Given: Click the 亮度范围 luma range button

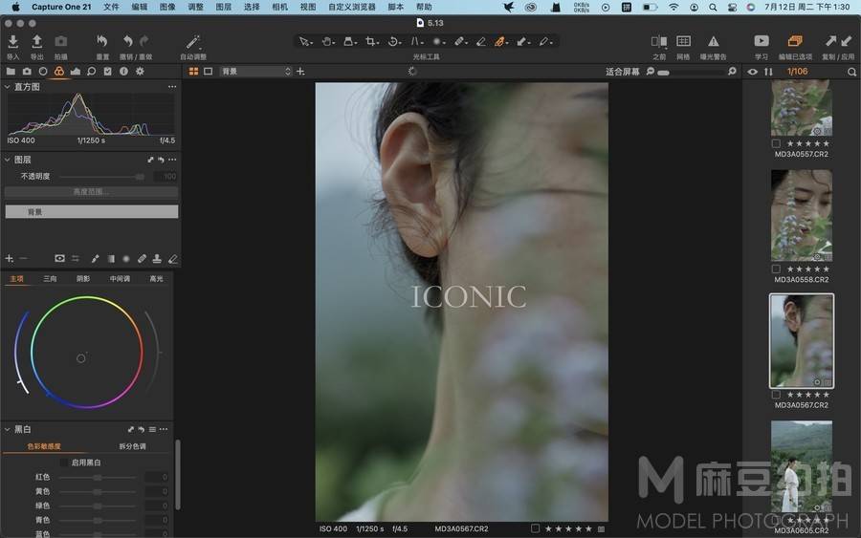Looking at the screenshot, I should (x=91, y=192).
